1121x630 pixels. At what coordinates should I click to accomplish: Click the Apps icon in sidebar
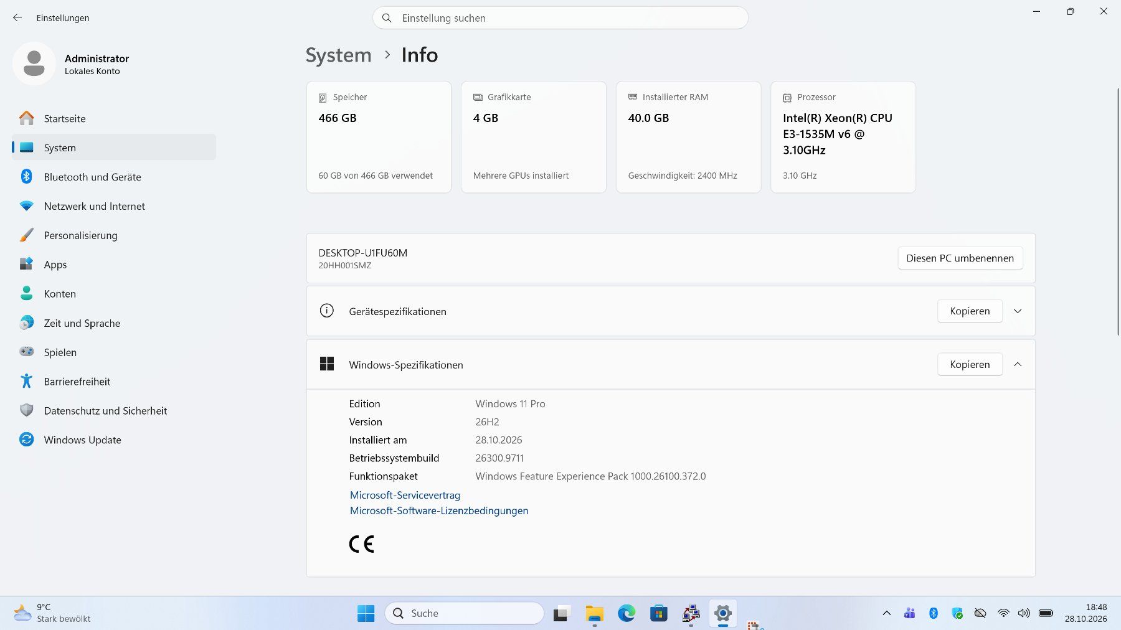click(x=26, y=264)
